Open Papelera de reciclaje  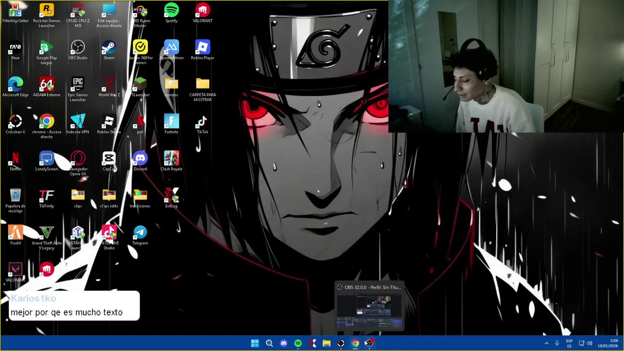coord(16,201)
